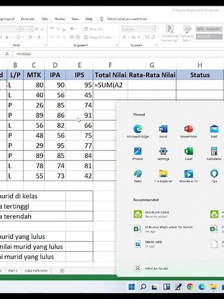Open File Explorer from the taskbar
Screen dimensions: 224x299
coord(213,287)
